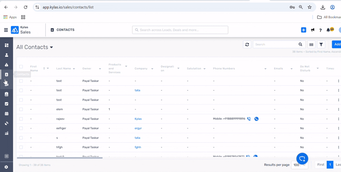Go to page 1 in pagination
341x172 pixels.
tap(330, 165)
